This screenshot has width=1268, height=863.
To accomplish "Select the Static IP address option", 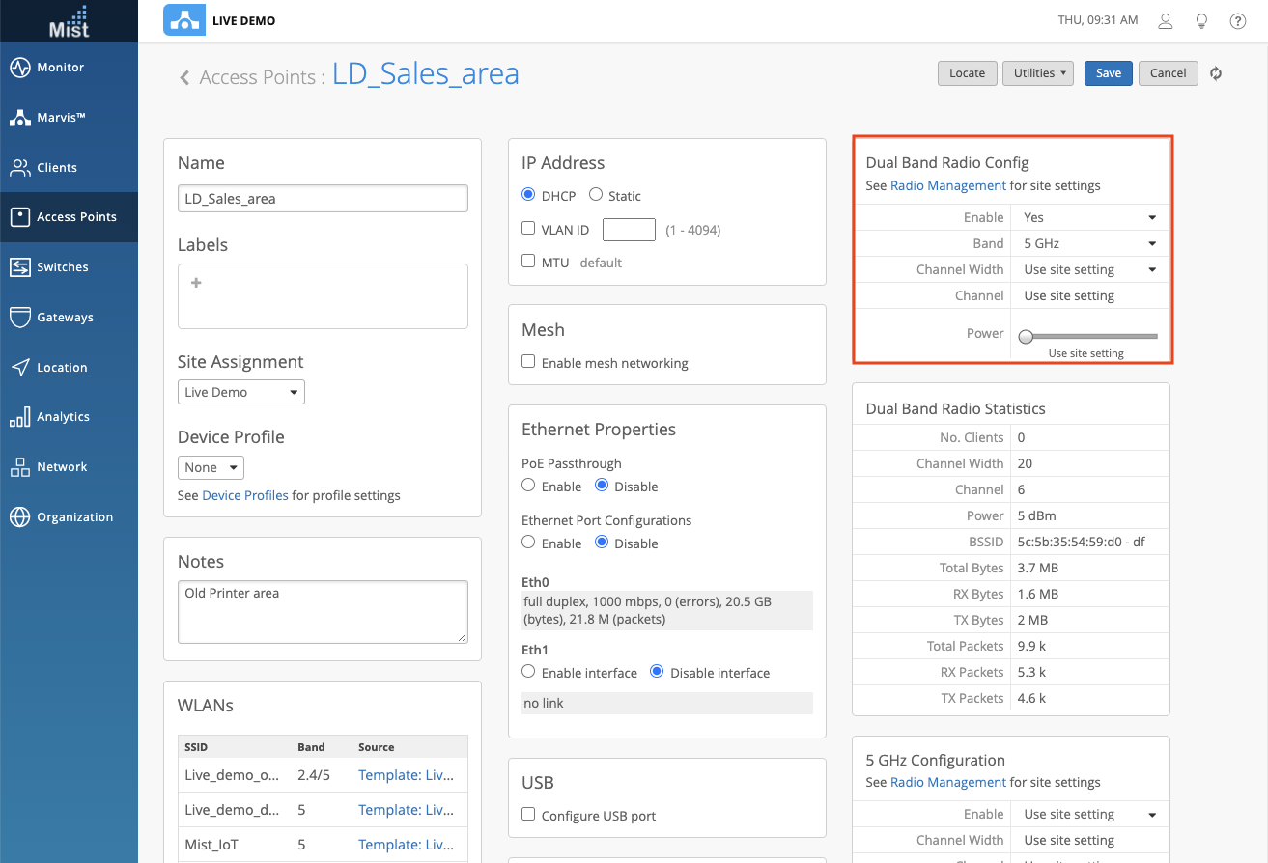I will coord(596,195).
